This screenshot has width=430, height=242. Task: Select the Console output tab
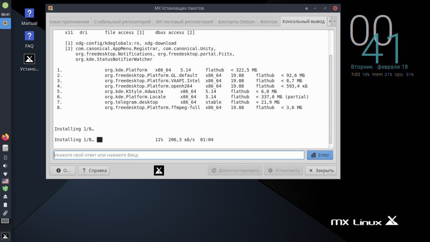pyautogui.click(x=303, y=21)
